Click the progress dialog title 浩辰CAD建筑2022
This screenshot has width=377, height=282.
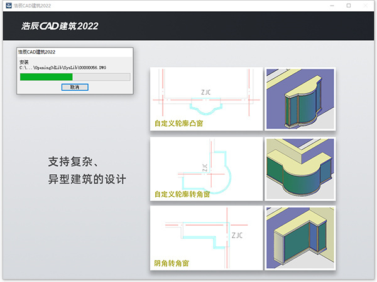pyautogui.click(x=36, y=52)
